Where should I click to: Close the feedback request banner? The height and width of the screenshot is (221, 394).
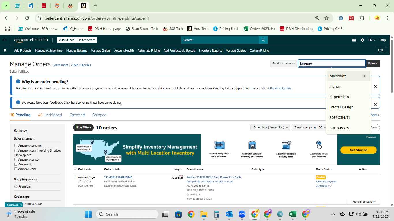pyautogui.click(x=375, y=104)
